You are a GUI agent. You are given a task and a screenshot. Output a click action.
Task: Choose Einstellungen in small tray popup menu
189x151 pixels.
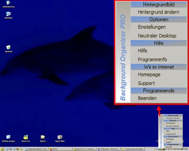(173, 123)
